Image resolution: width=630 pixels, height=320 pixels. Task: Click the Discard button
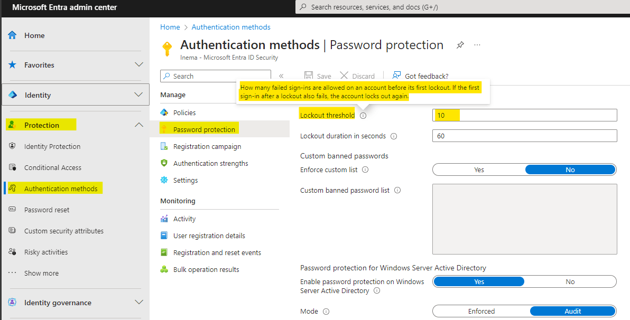(x=357, y=76)
